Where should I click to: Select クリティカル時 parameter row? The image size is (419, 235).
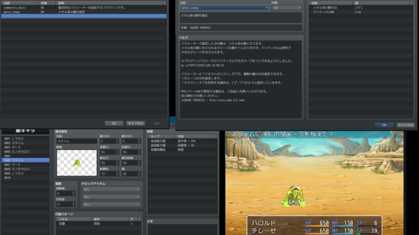pos(361,12)
